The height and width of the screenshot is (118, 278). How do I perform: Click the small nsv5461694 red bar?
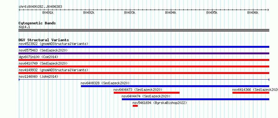tap(135, 106)
